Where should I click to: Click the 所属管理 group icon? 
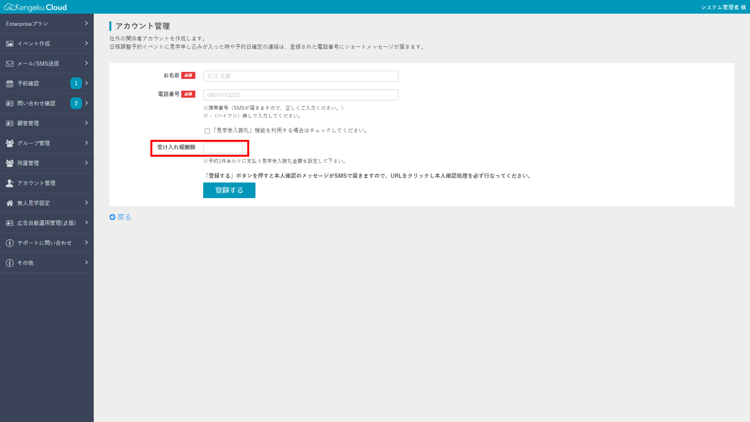pos(9,163)
